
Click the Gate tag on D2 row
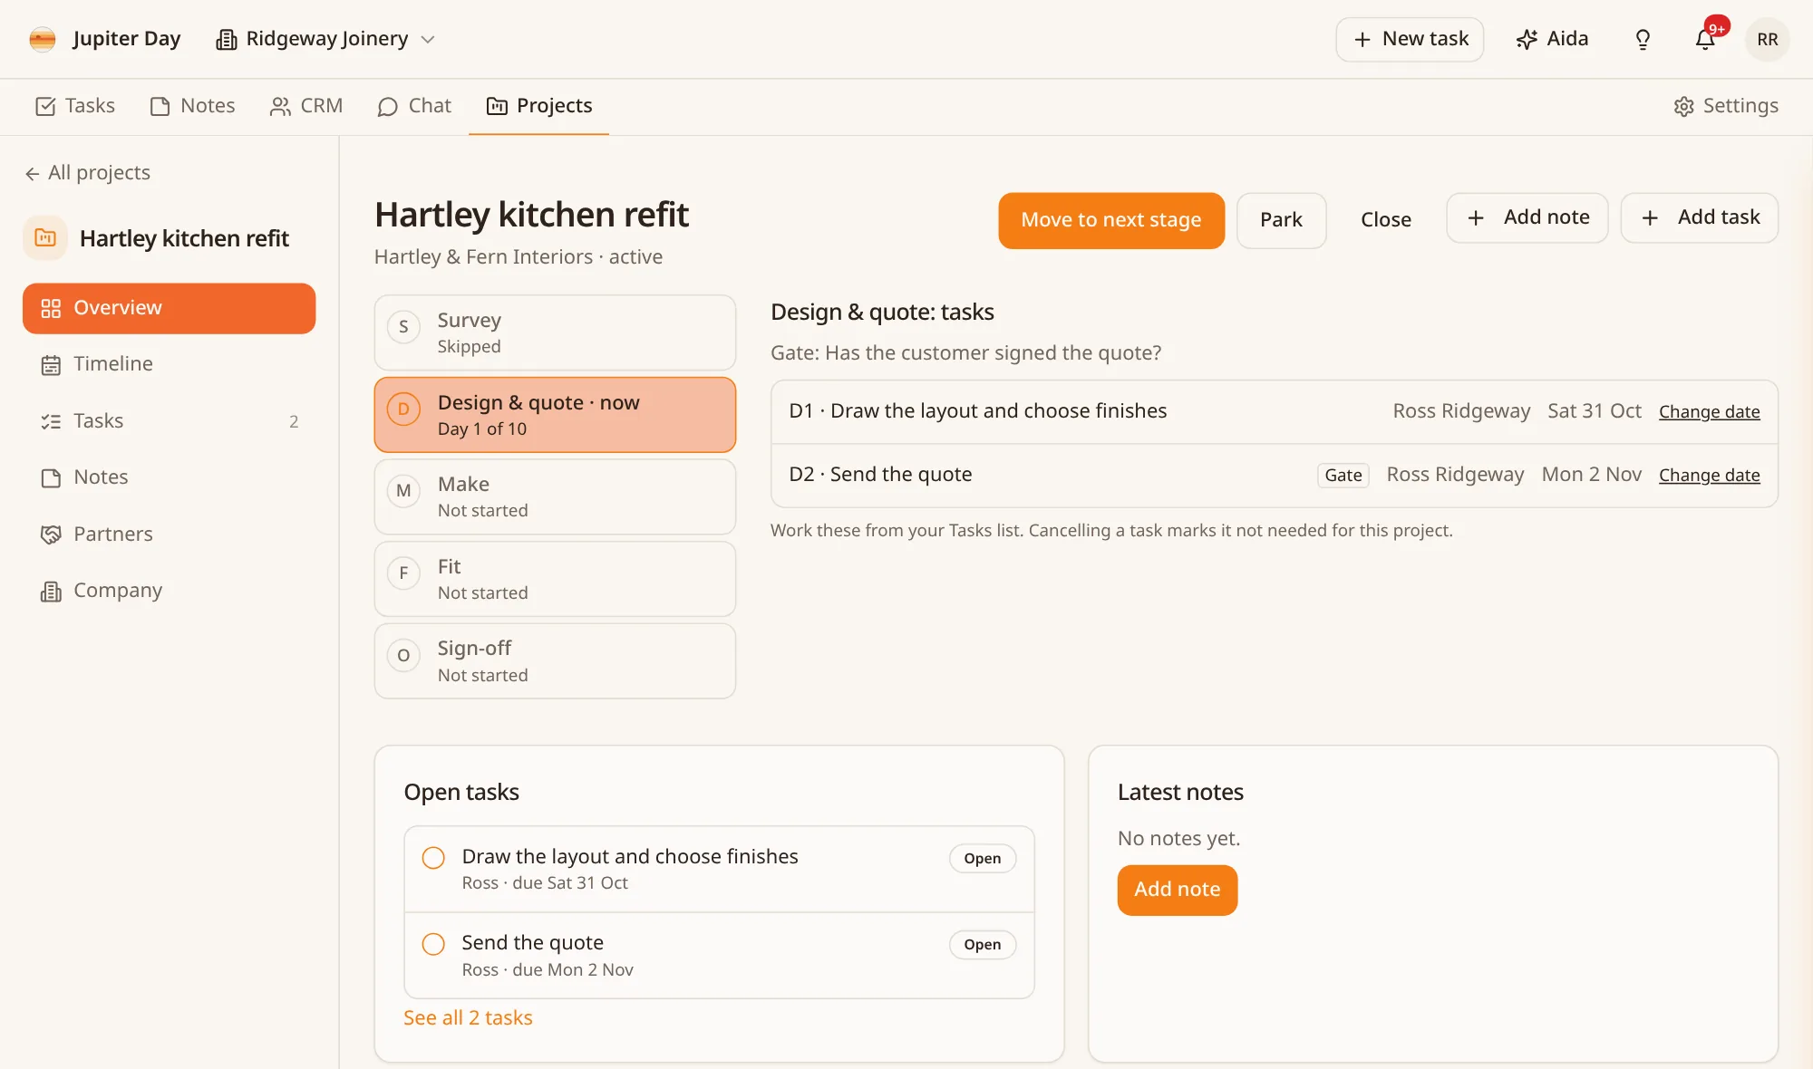coord(1343,476)
